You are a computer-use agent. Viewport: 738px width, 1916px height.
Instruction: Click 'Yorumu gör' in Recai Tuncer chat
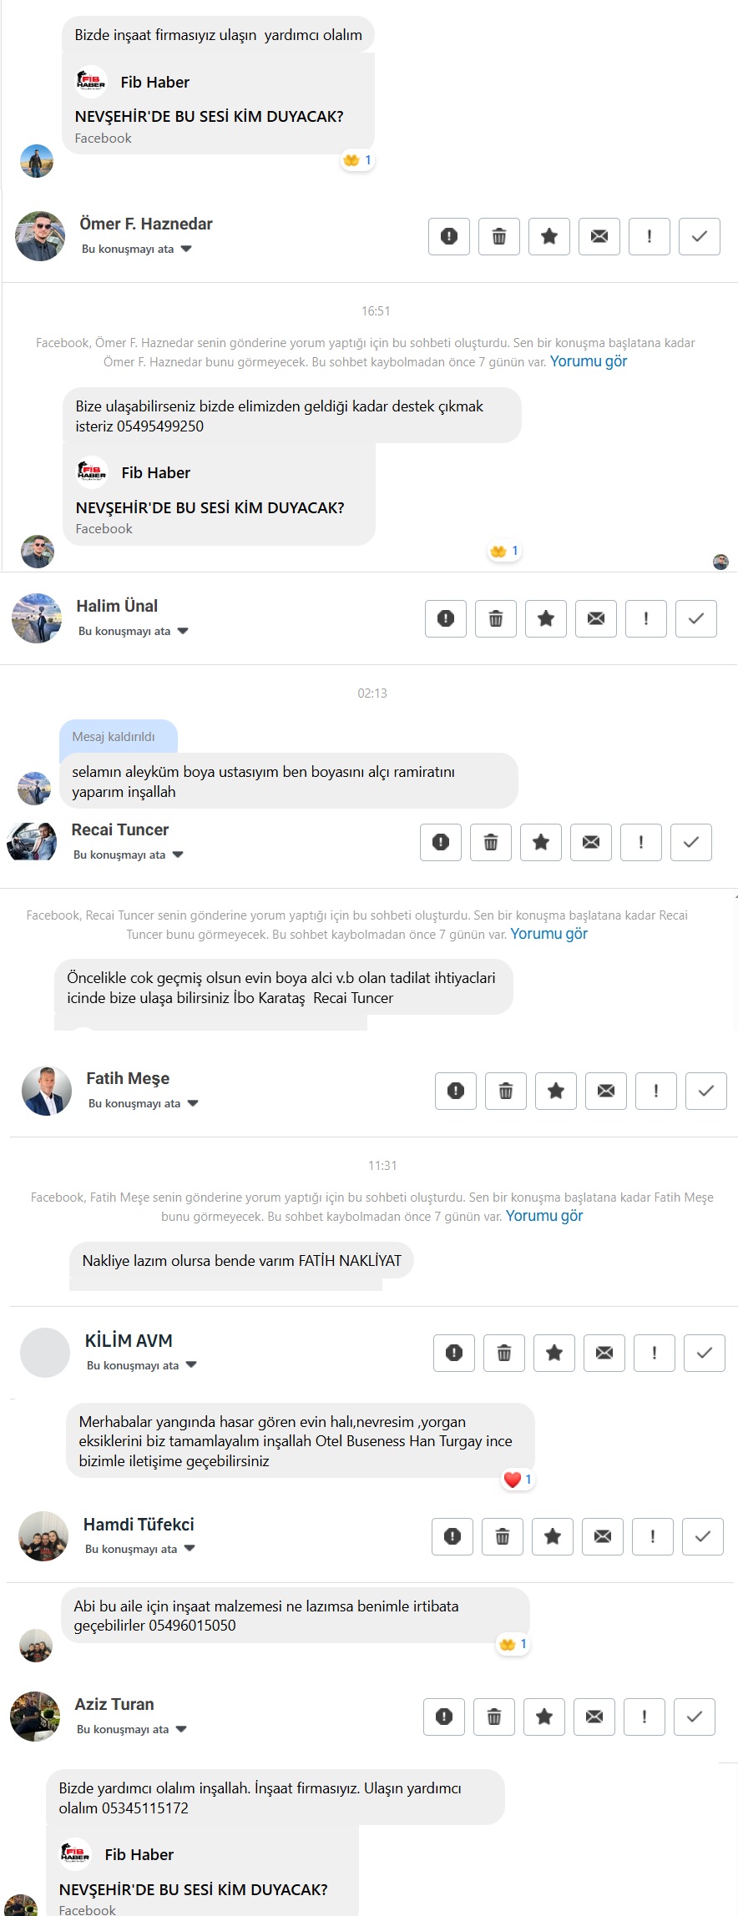click(x=549, y=934)
